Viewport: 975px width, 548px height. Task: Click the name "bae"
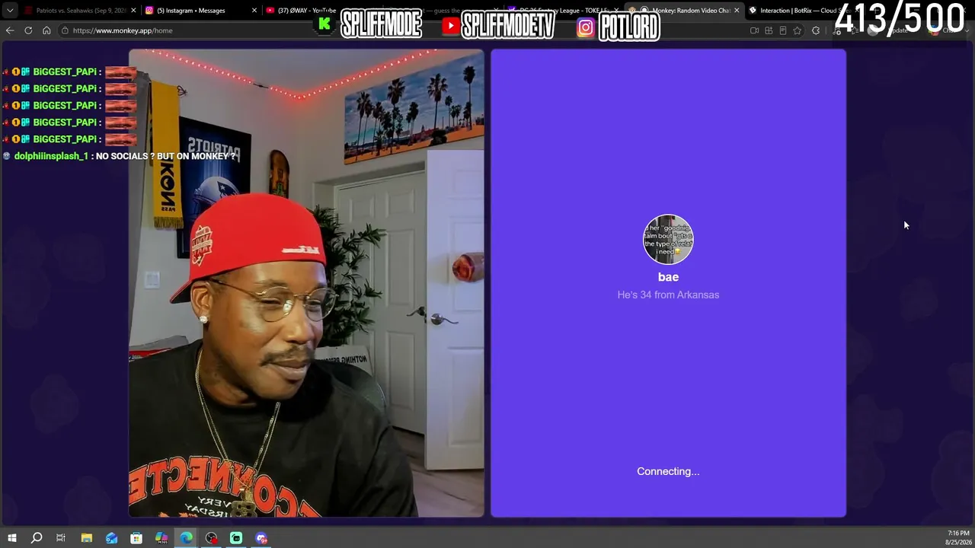(x=668, y=277)
